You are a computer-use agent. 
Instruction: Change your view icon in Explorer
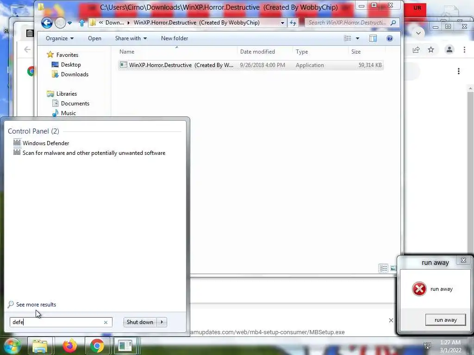pos(347,38)
